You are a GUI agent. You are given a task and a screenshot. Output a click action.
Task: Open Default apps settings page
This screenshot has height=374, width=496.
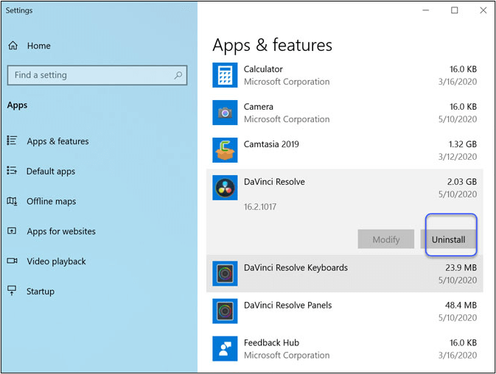click(x=51, y=172)
